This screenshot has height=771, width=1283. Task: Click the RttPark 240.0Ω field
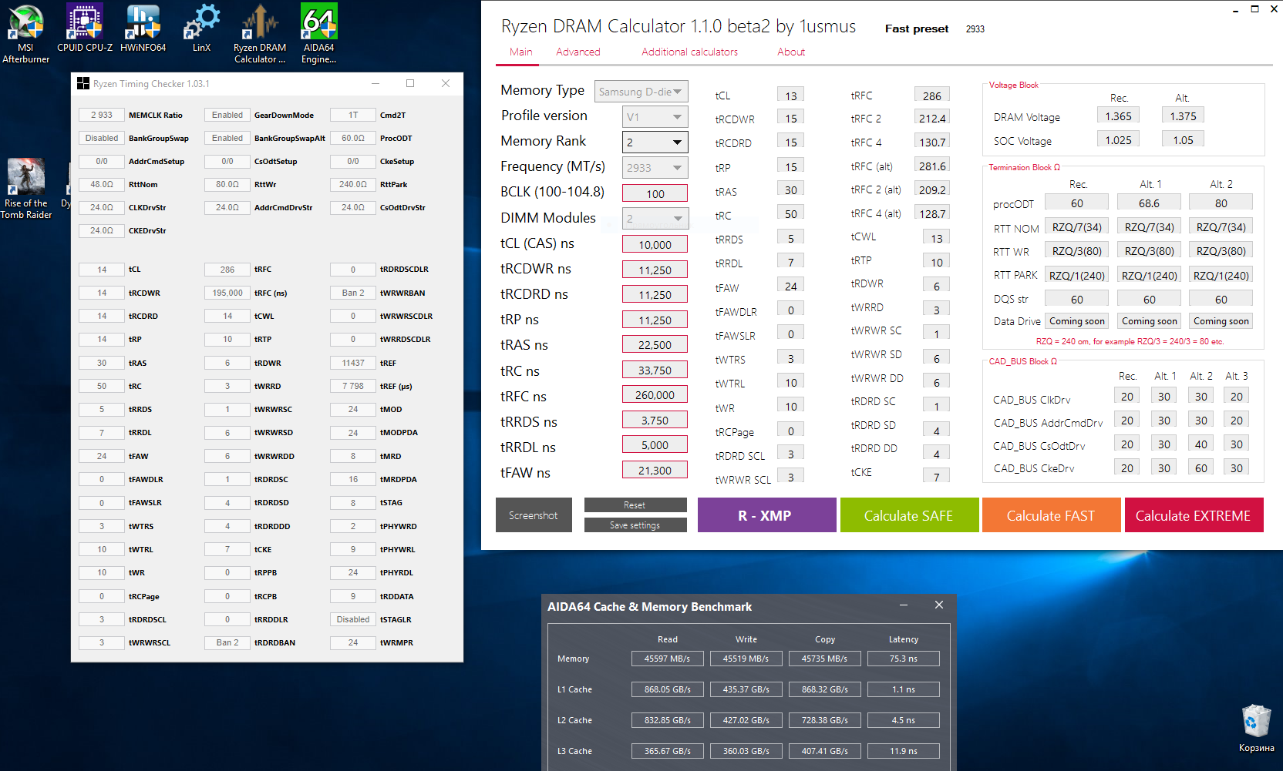pos(352,184)
